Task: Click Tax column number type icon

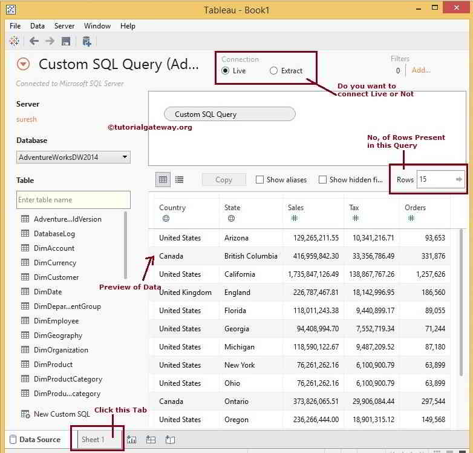Action: [355, 219]
